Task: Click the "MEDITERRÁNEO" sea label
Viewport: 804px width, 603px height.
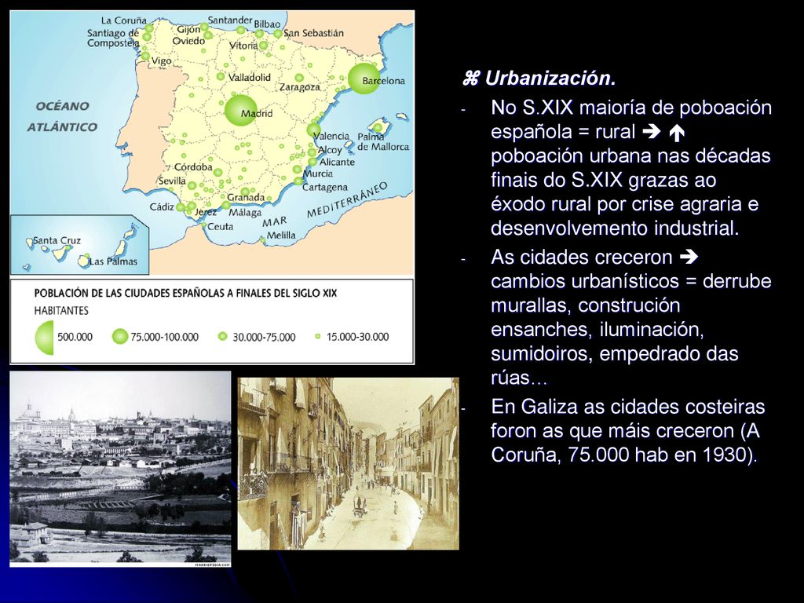Action: (x=346, y=200)
